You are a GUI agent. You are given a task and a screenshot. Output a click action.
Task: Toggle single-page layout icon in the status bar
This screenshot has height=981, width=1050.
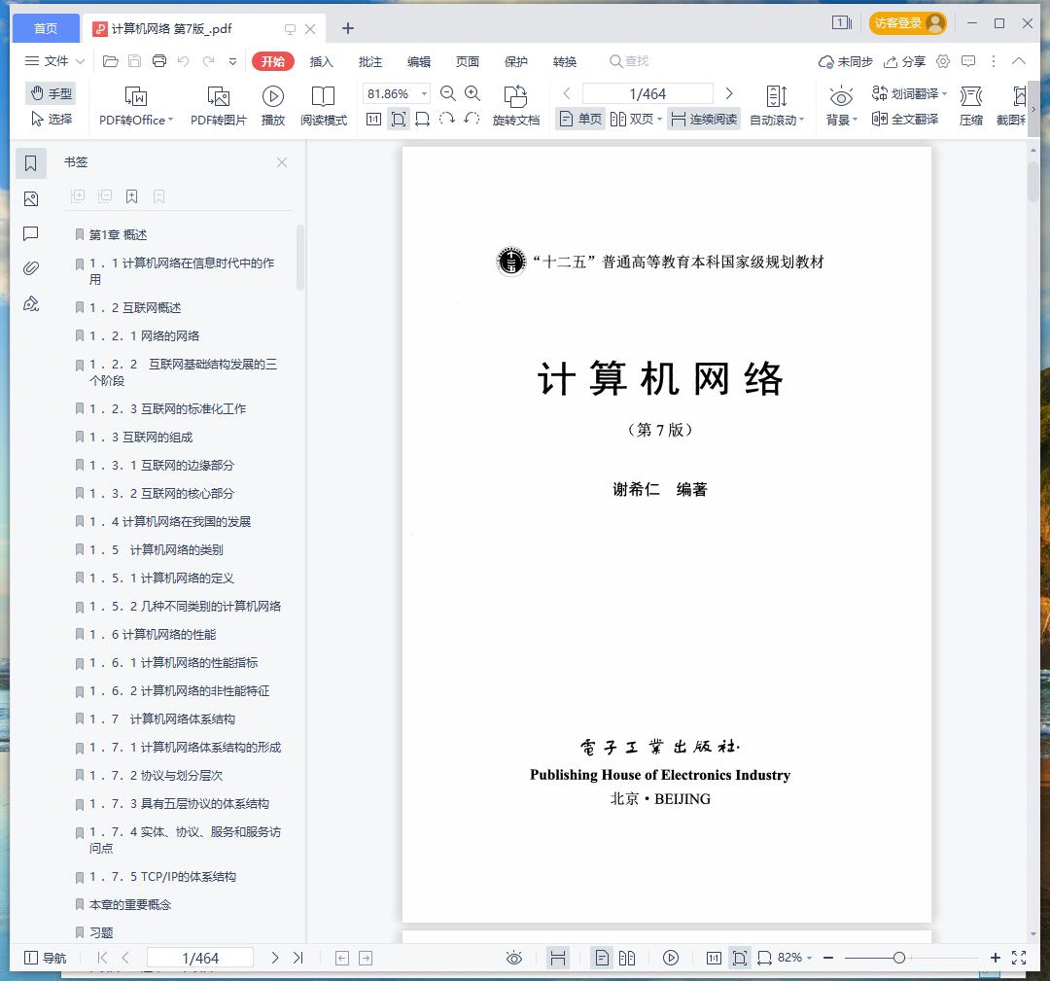602,959
